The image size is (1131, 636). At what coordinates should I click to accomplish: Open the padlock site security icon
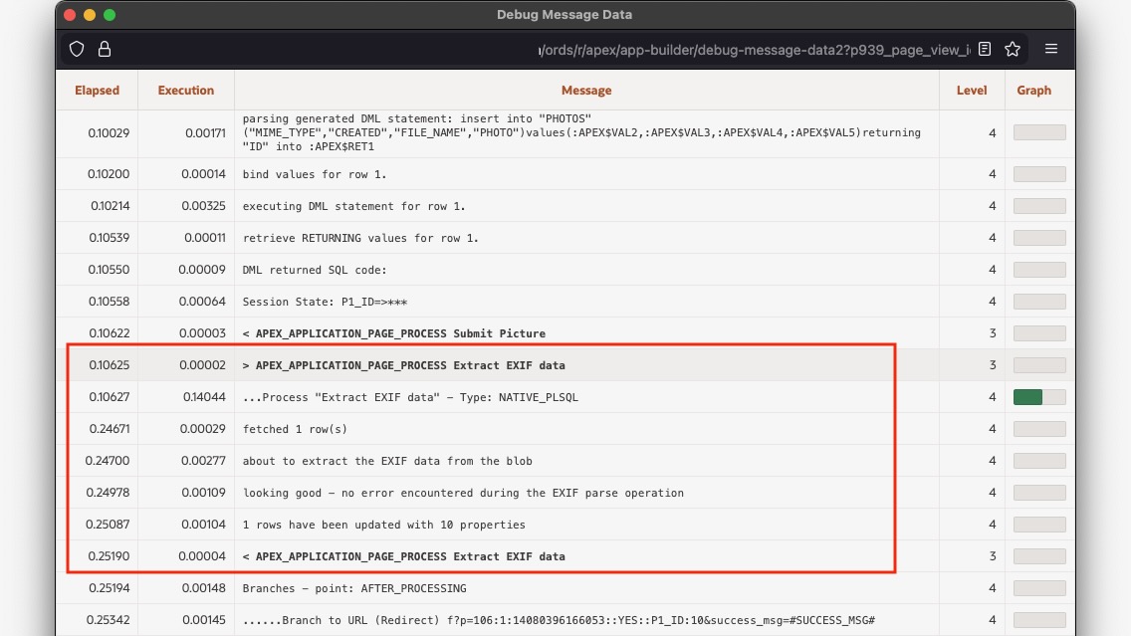(x=104, y=48)
